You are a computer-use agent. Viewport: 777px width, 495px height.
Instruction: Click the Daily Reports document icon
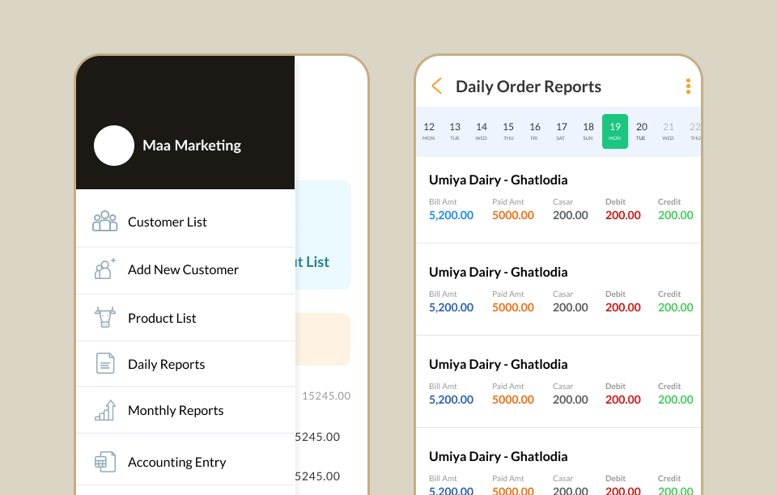click(105, 363)
